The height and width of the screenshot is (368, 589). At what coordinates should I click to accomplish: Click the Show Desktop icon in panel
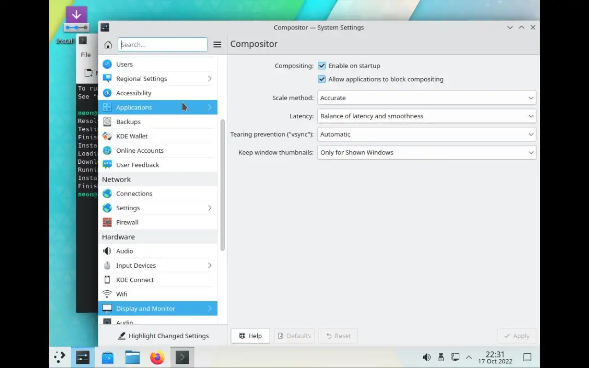click(527, 357)
